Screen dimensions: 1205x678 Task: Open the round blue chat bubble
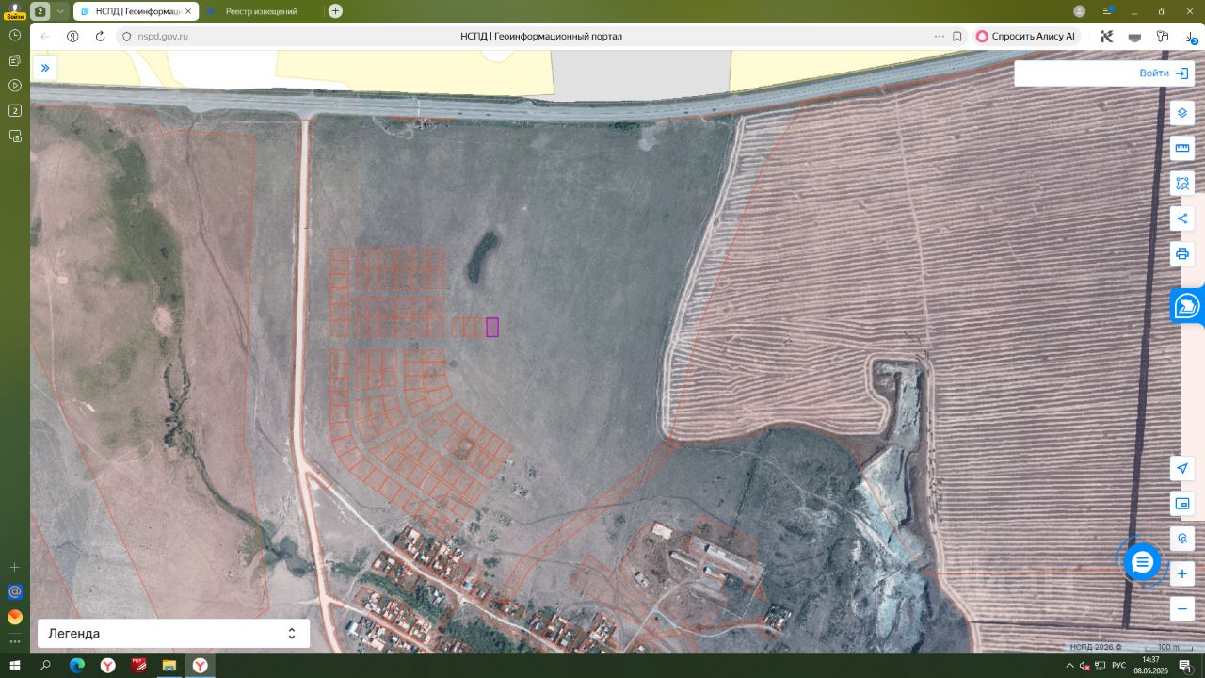tap(1142, 562)
